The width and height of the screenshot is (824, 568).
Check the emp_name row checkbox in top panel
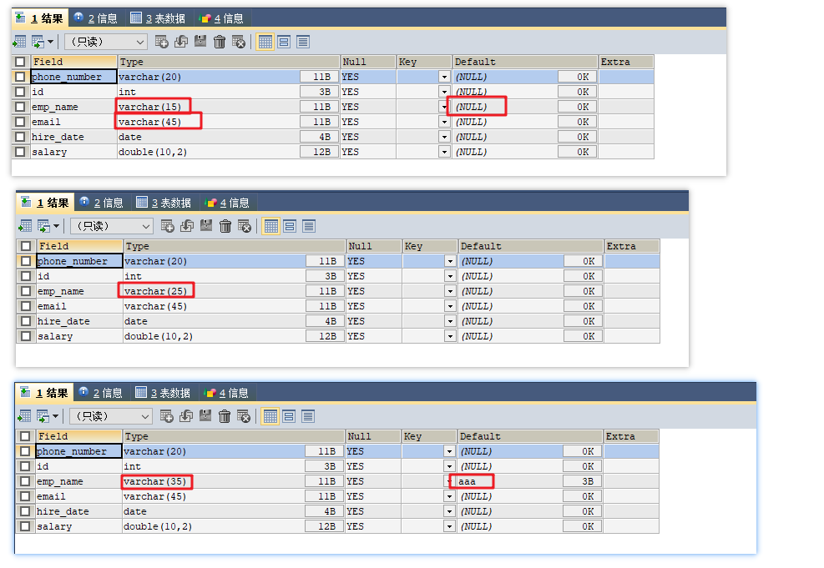[20, 107]
